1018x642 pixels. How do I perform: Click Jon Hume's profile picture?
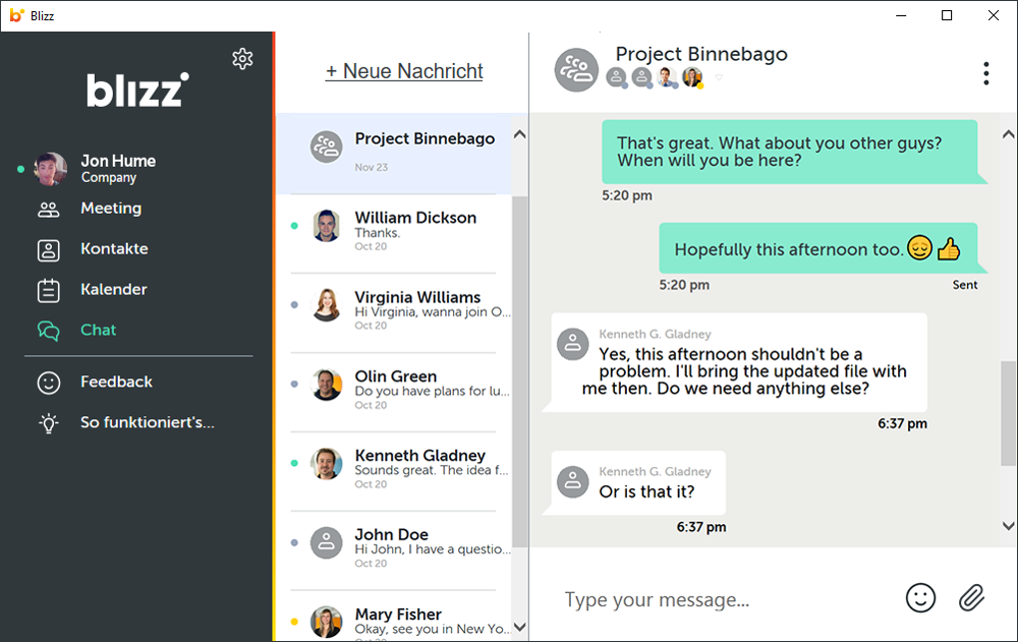[50, 169]
